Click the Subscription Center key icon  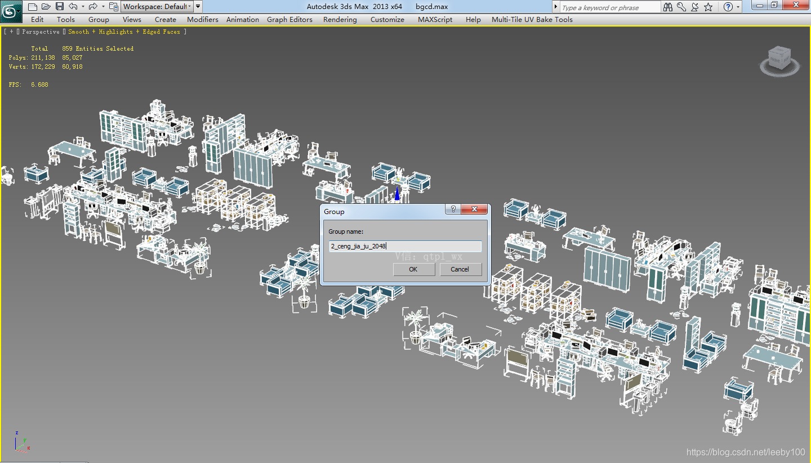click(681, 7)
